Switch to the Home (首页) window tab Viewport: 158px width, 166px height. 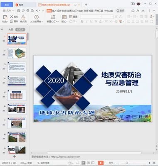[x=7, y=5]
